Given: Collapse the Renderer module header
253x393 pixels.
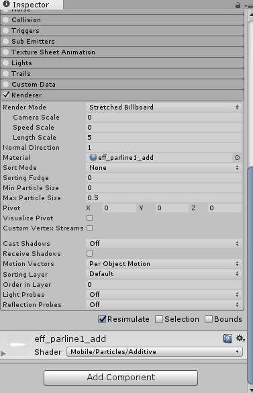Looking at the screenshot, I should tap(122, 95).
